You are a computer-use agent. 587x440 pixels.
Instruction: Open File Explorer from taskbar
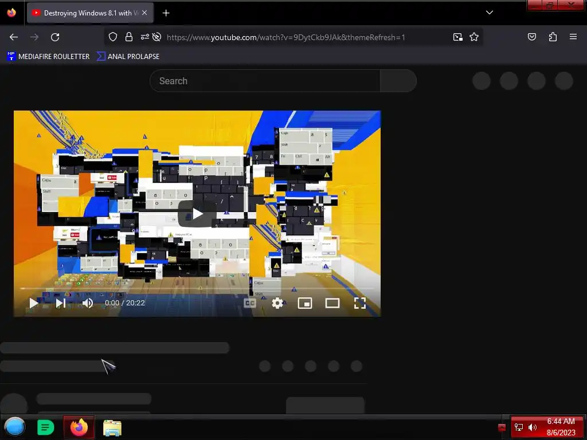click(x=112, y=427)
